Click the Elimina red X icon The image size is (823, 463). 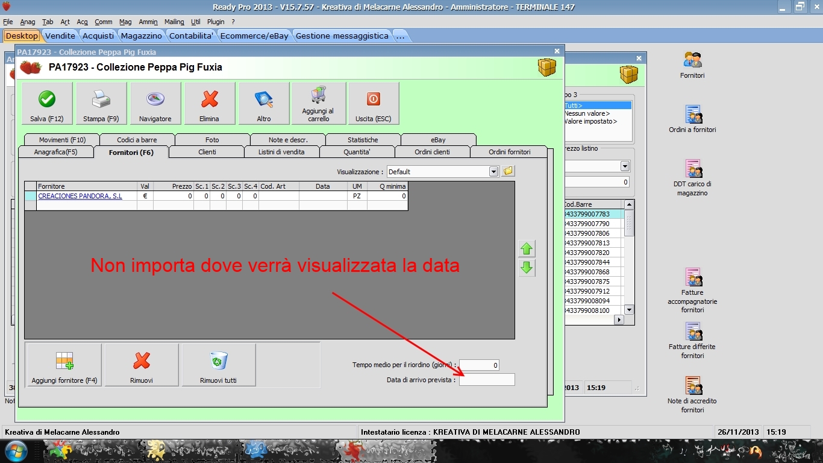point(210,99)
